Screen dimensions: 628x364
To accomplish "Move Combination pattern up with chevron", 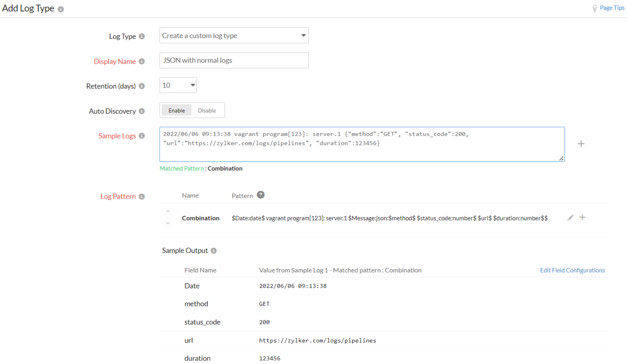I will (168, 211).
